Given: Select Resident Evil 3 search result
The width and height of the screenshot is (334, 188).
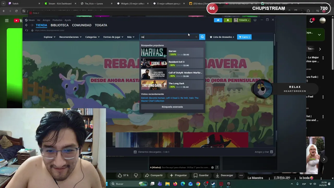Looking at the screenshot, I should point(172,63).
